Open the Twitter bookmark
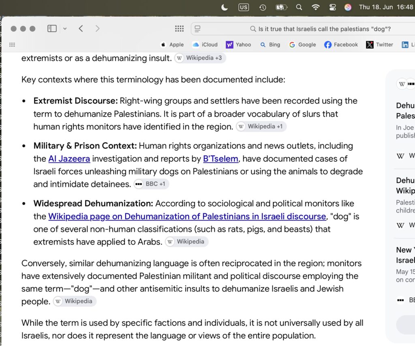The height and width of the screenshot is (346, 415). (379, 45)
